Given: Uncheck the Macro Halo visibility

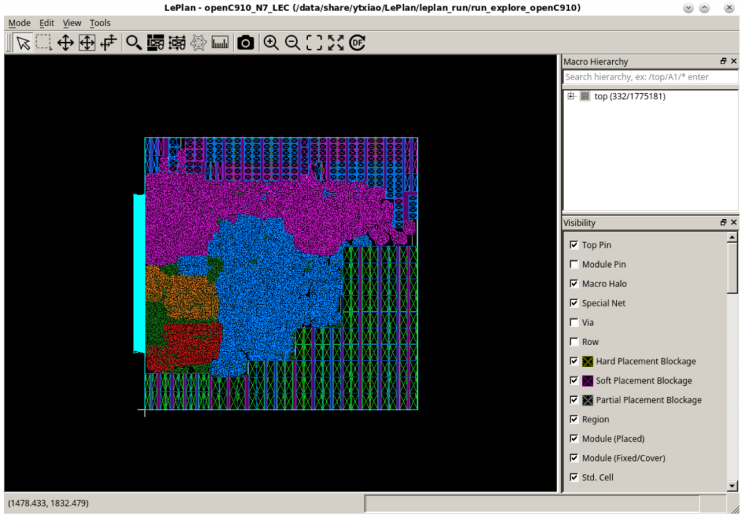Looking at the screenshot, I should click(574, 284).
